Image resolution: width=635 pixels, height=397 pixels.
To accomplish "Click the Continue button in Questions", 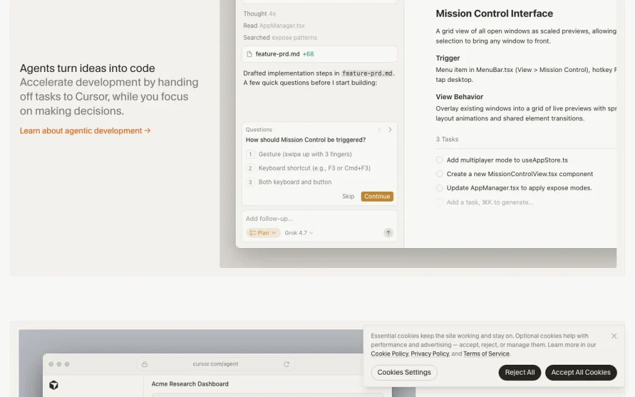I will 376,196.
